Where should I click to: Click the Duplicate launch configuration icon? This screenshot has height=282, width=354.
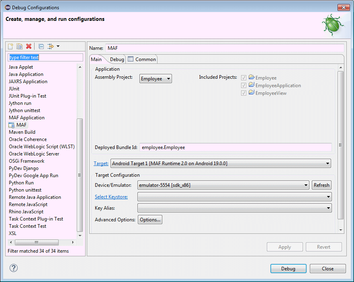point(19,46)
